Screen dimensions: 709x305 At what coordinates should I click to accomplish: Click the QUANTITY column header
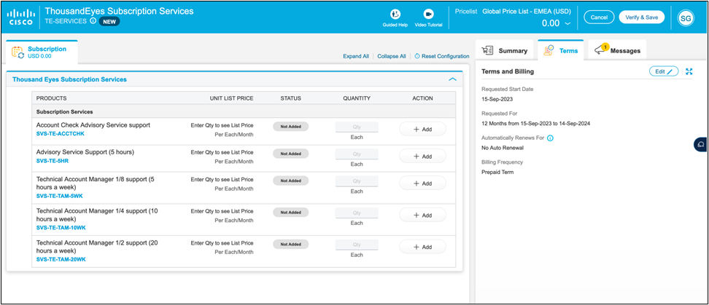tap(357, 98)
